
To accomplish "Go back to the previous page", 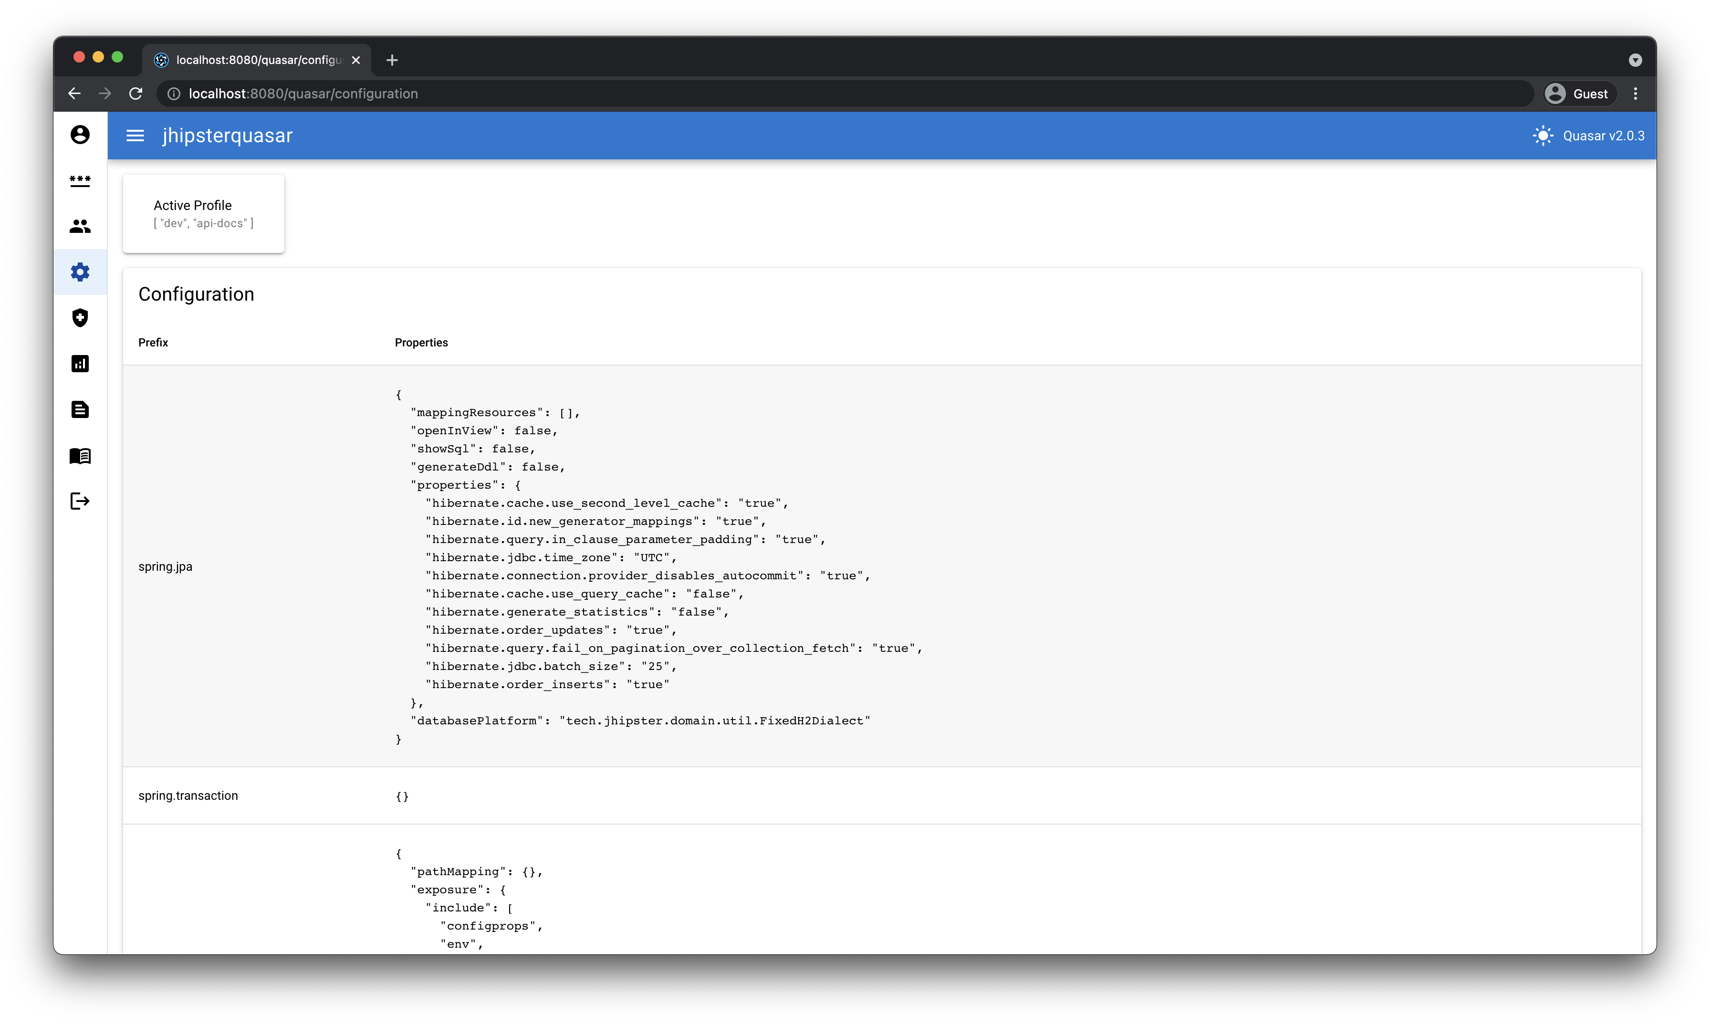I will [x=74, y=94].
